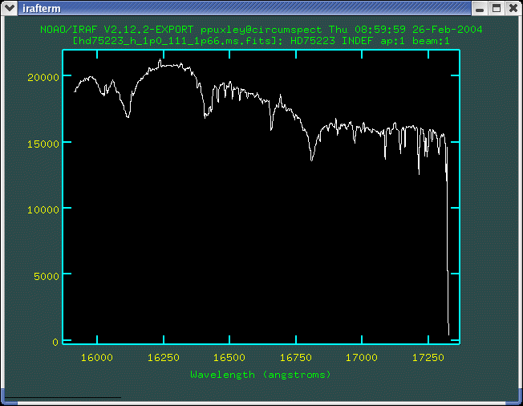Click the Wavelength (angstroms) axis title
The height and width of the screenshot is (406, 523).
(x=261, y=375)
